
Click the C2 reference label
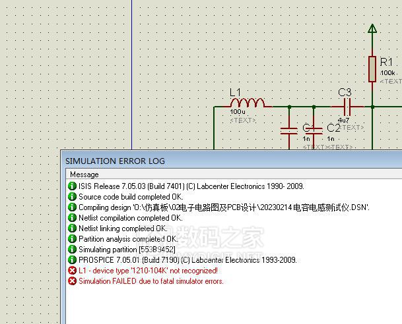click(333, 128)
